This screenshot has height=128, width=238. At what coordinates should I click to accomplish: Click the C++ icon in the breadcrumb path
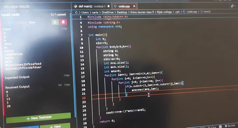184,11
